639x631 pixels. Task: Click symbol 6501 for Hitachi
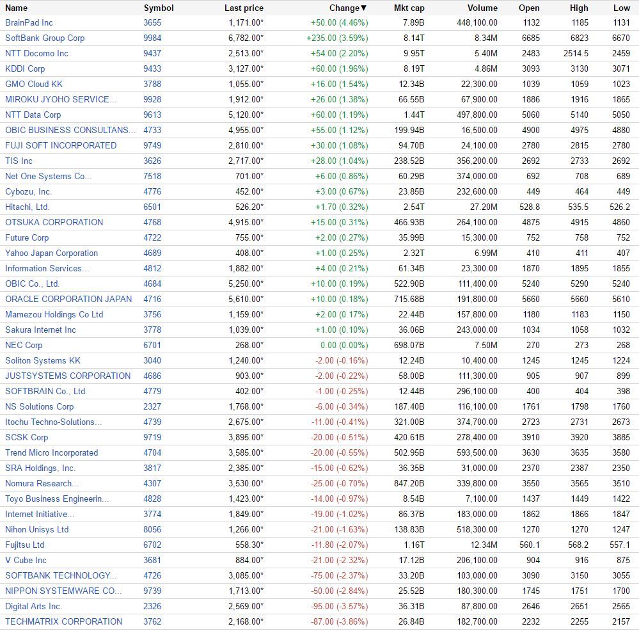[152, 207]
